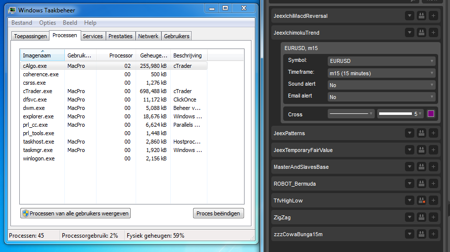The height and width of the screenshot is (252, 450).
Task: Click the plus icon for JeexIchimokuTrend
Action: point(433,33)
